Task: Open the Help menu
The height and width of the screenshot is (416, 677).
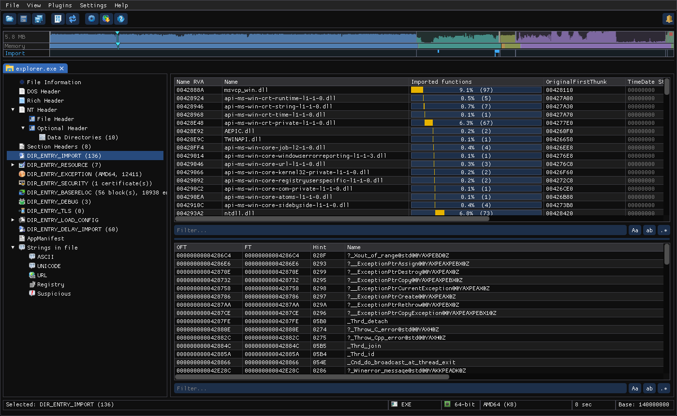Action: pos(121,5)
